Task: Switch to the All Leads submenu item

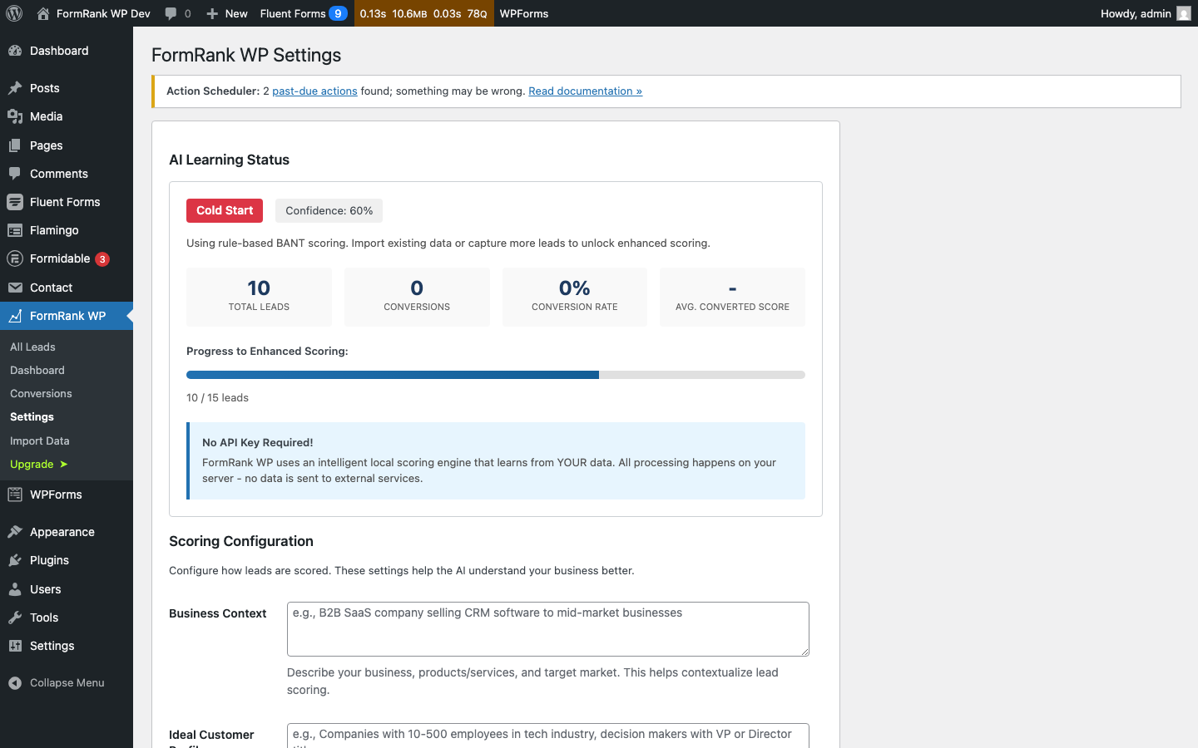Action: [32, 347]
